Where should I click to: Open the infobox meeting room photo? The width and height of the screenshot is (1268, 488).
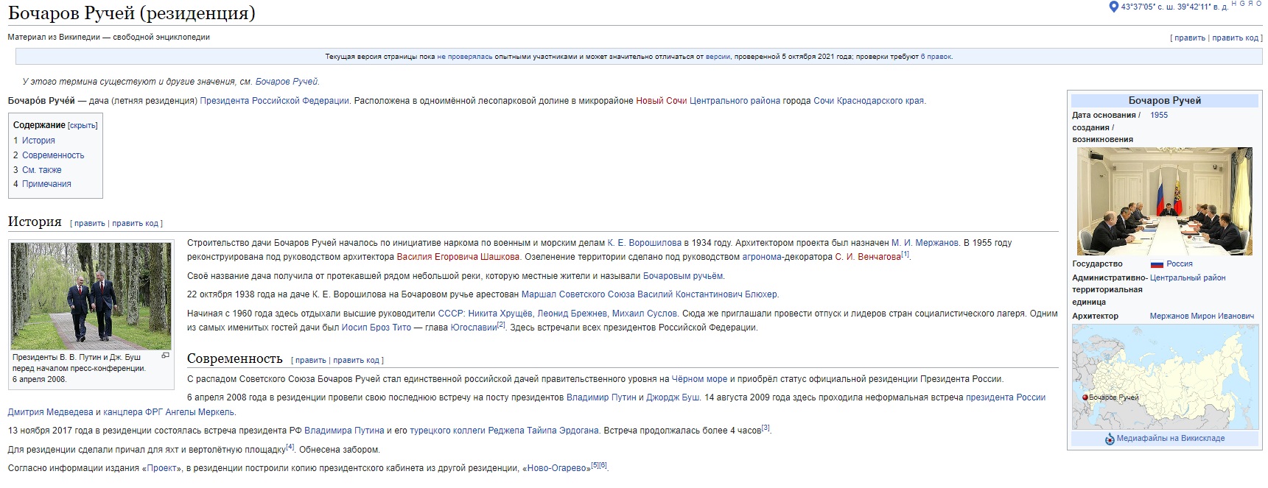pos(1164,201)
